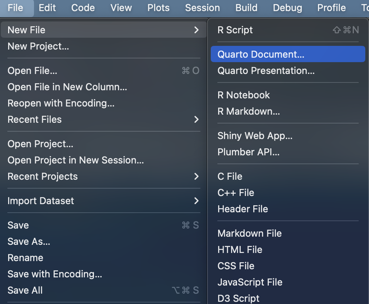Screen dimensions: 369x304
Task: Select R Markdown file type
Action: pyautogui.click(x=248, y=111)
